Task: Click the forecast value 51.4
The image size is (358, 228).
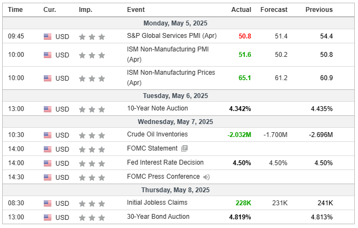Action: point(281,36)
